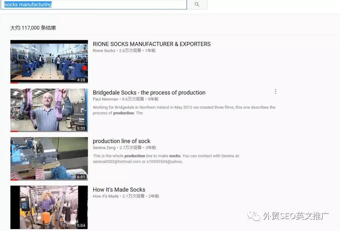Visit the Serena Zeng channel

tap(104, 148)
